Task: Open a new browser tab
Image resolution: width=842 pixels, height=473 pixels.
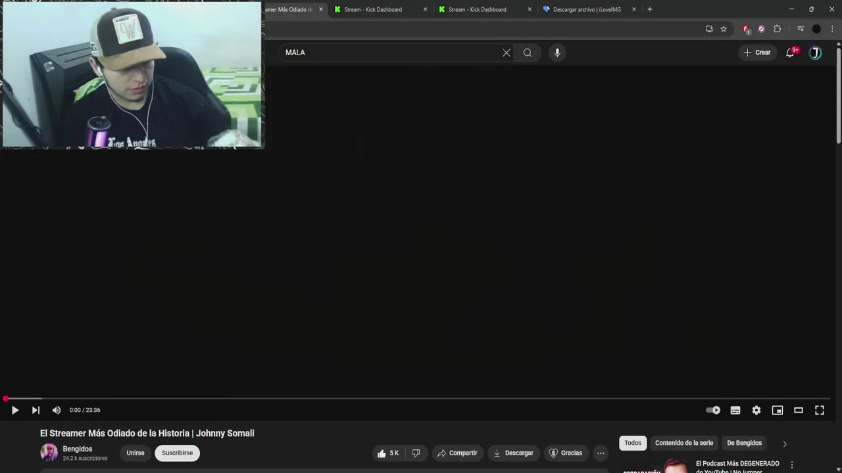Action: click(650, 9)
